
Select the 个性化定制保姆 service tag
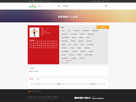point(90,44)
